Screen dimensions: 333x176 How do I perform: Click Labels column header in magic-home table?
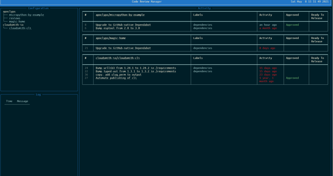click(198, 38)
